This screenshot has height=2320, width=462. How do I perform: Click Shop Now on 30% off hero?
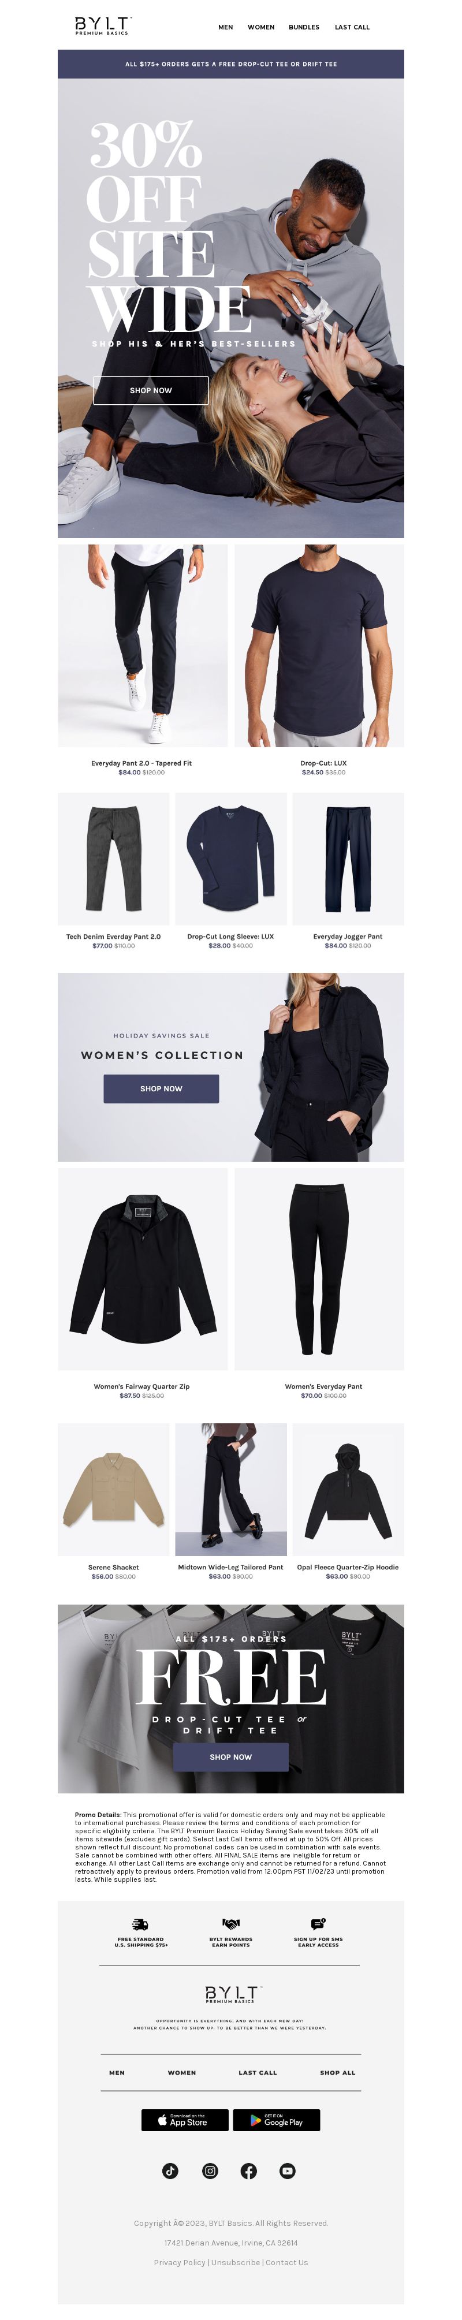coord(150,390)
